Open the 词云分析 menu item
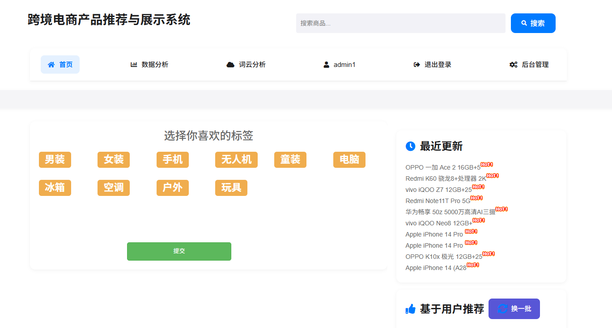This screenshot has width=612, height=328. pyautogui.click(x=252, y=65)
